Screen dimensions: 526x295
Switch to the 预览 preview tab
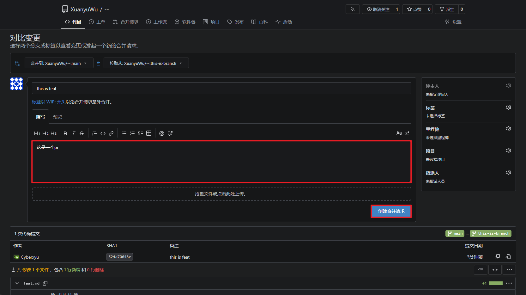pos(57,117)
